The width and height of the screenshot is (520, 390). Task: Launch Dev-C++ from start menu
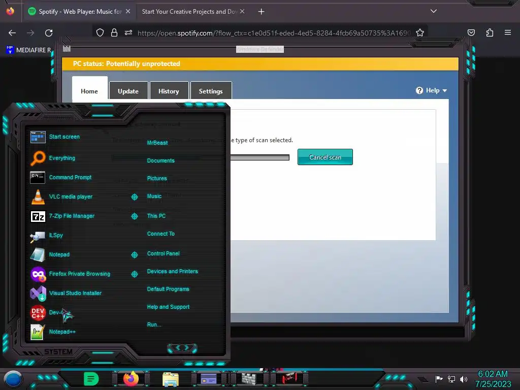coord(50,312)
